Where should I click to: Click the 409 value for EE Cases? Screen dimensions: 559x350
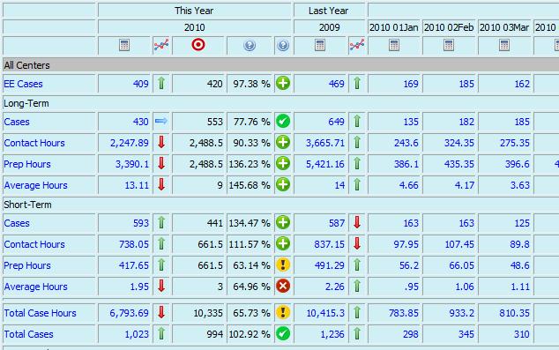[x=140, y=84]
